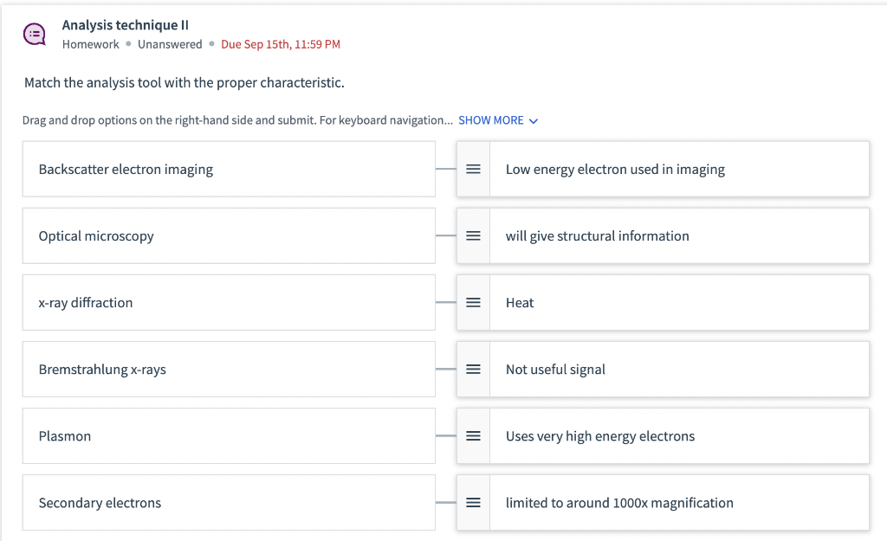Click drag handle next to 'Heat' option
887x541 pixels.
(473, 303)
